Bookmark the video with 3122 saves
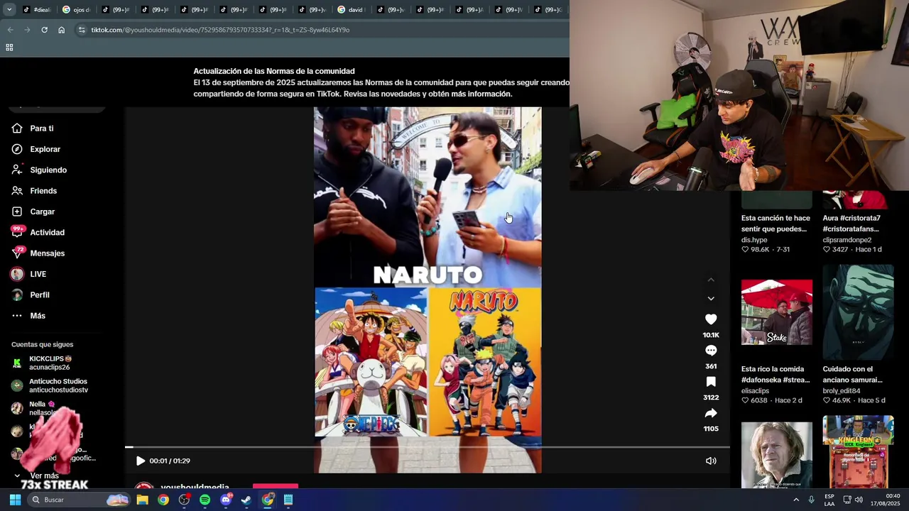Screen dimensions: 909x511 point(711,382)
